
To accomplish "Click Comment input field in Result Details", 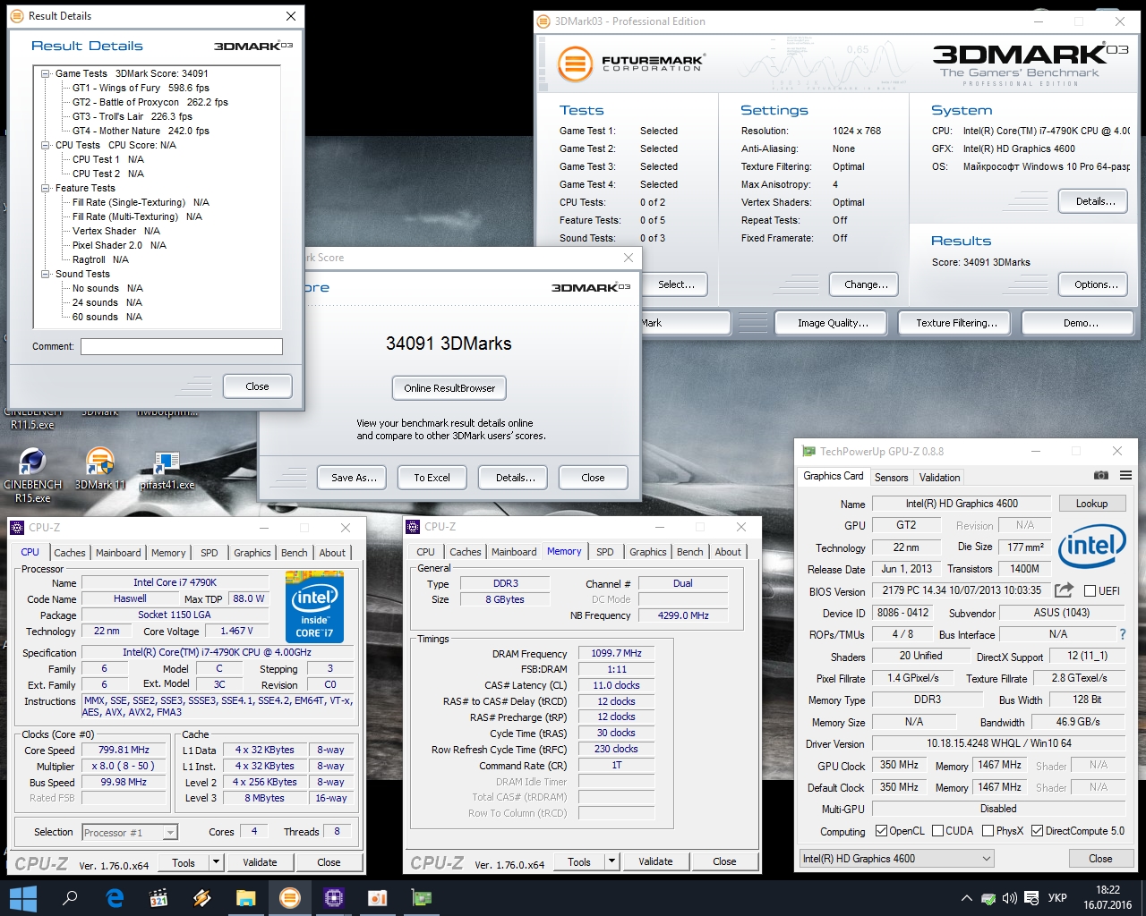I will click(x=182, y=346).
